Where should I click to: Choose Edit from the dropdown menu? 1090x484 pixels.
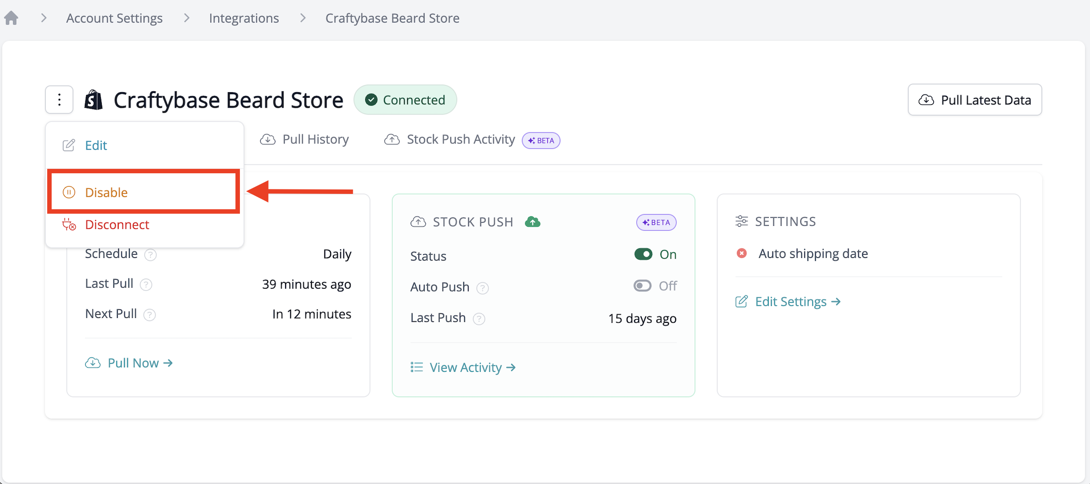(144, 145)
